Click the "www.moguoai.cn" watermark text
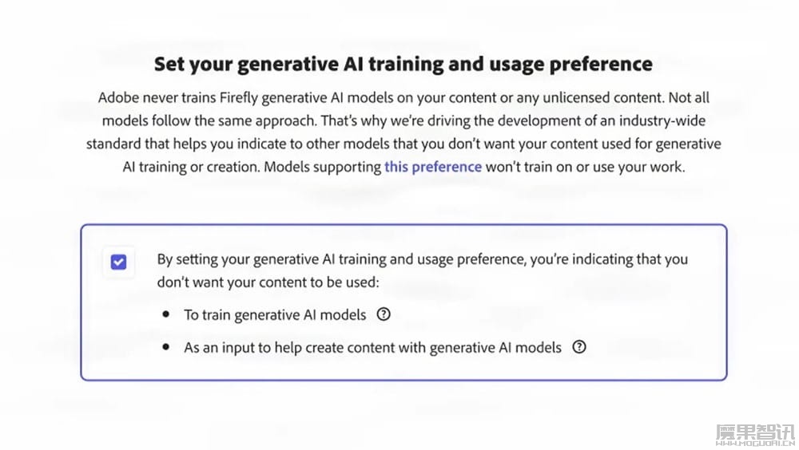This screenshot has height=450, width=799. click(x=755, y=444)
